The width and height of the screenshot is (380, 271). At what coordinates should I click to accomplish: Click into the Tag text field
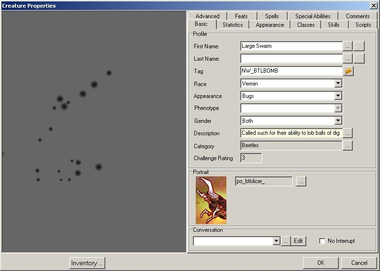(x=291, y=71)
